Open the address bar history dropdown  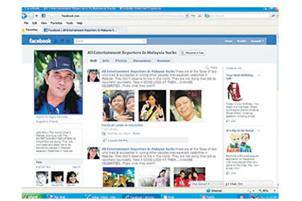(x=187, y=16)
